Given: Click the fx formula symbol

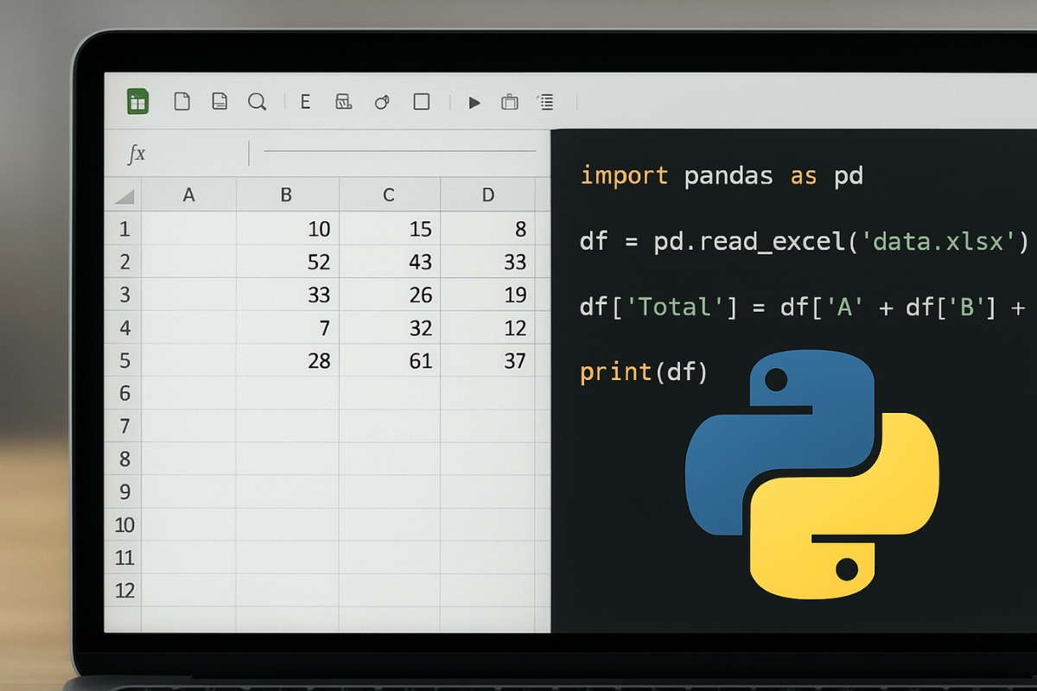Looking at the screenshot, I should click(137, 153).
